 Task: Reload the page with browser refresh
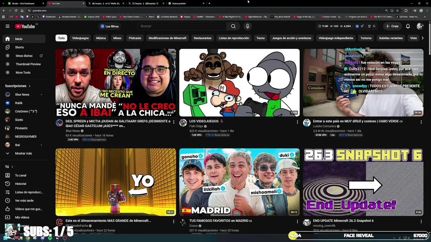click(16, 10)
